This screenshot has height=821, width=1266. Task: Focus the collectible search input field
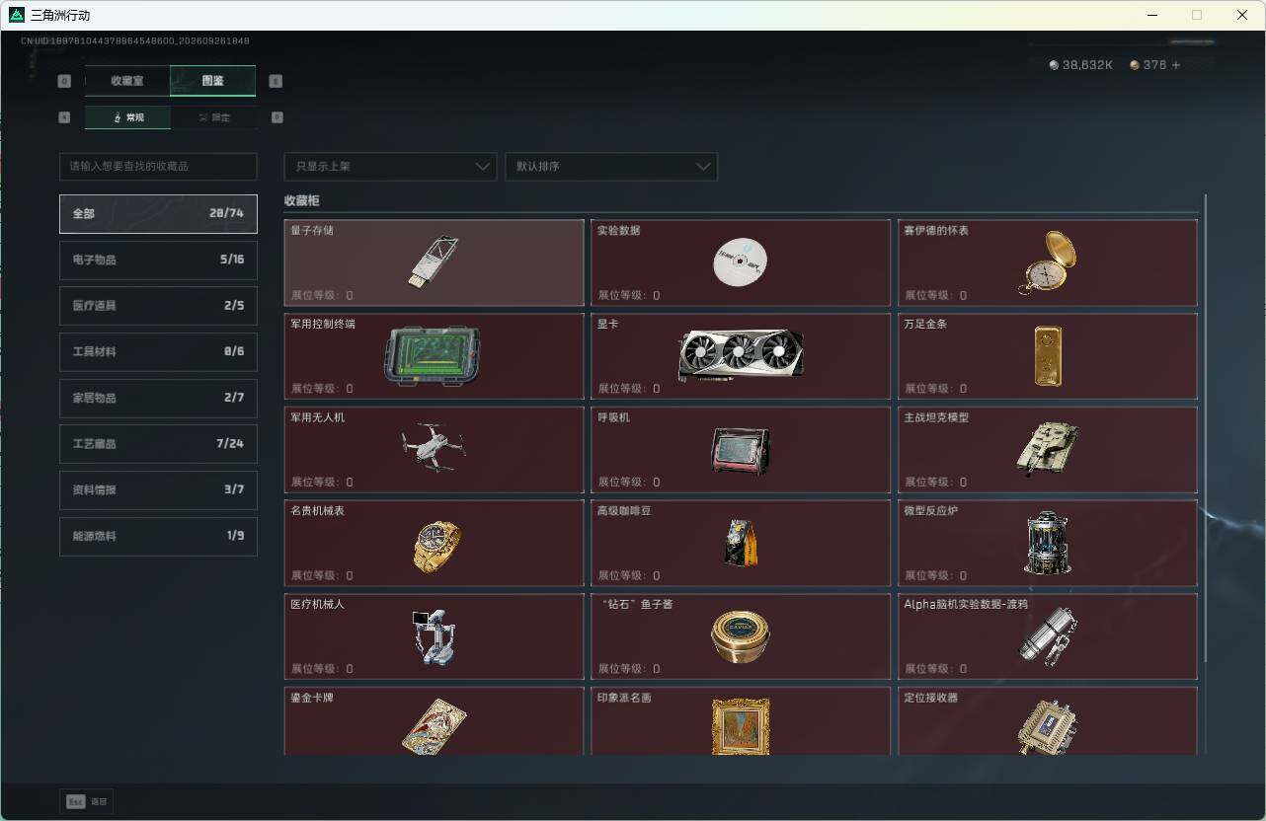point(158,167)
